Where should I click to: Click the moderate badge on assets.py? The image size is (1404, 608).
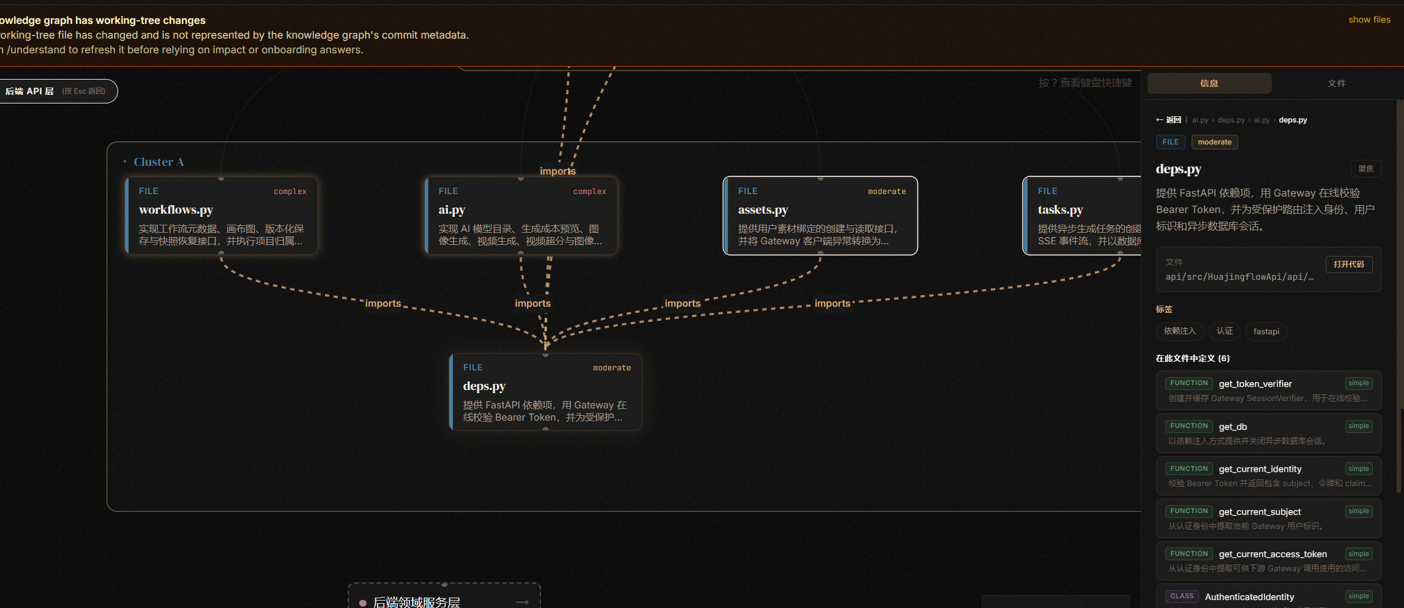[887, 192]
